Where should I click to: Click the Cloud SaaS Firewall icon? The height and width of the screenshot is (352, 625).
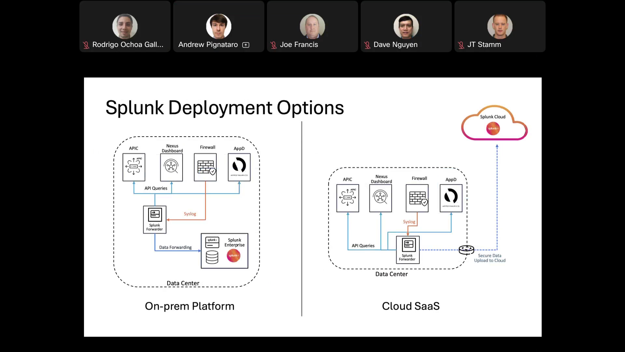tap(417, 198)
